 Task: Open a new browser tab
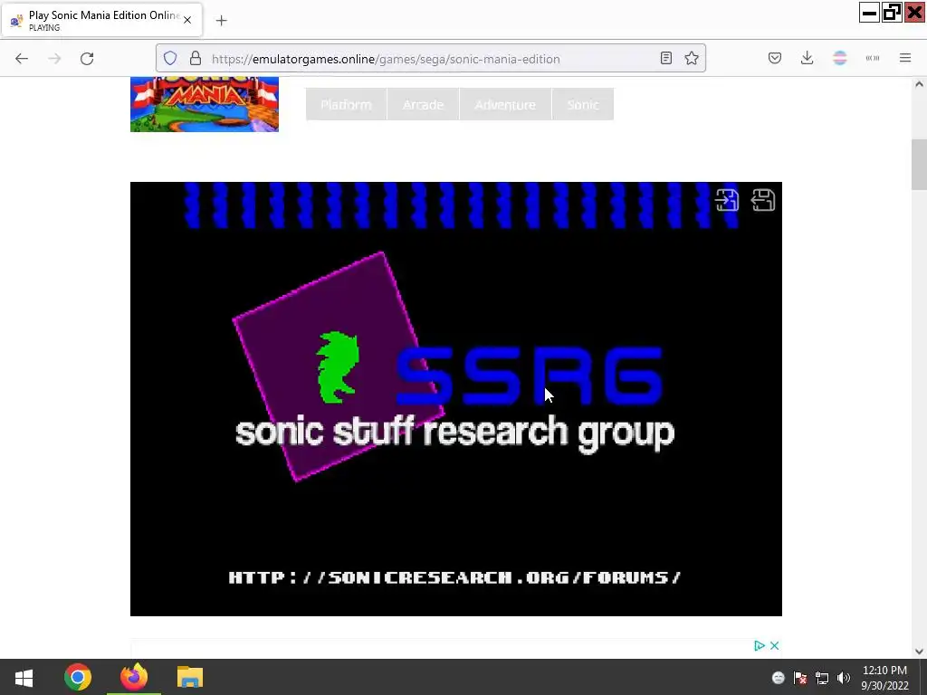click(222, 21)
